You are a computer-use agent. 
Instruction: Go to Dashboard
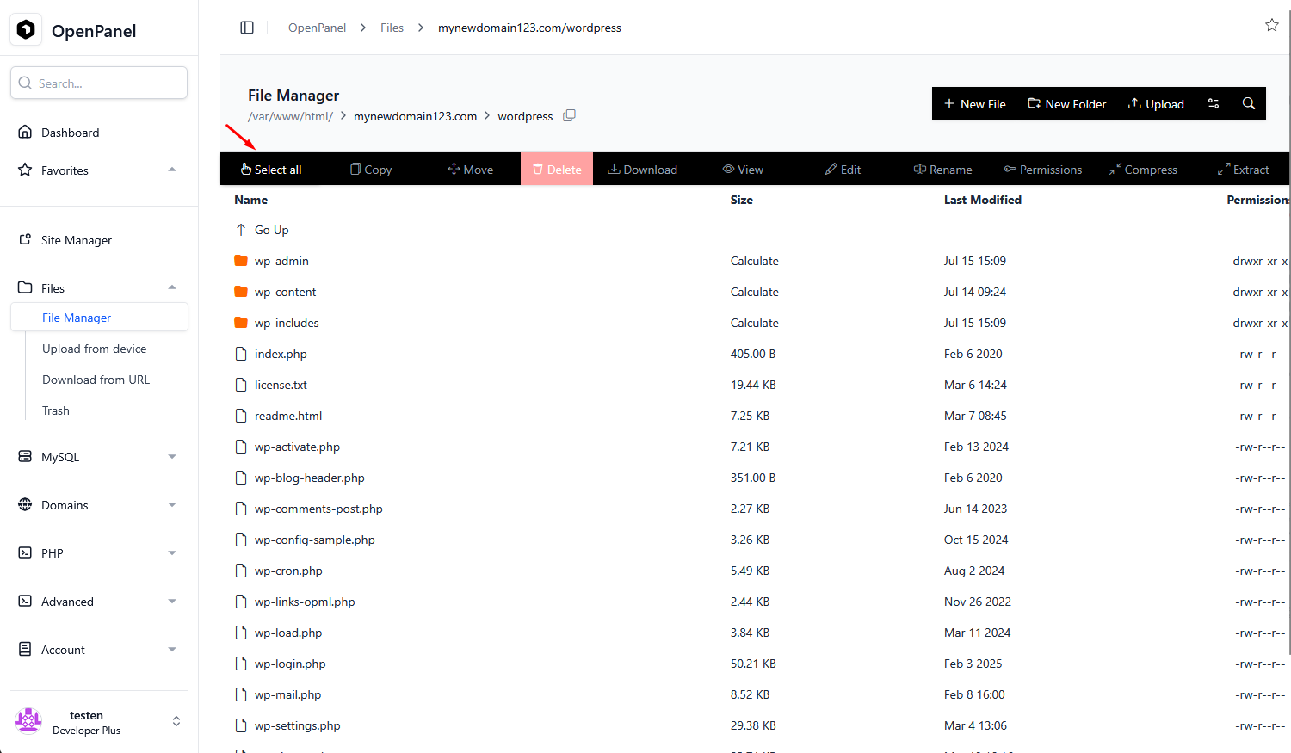point(71,133)
